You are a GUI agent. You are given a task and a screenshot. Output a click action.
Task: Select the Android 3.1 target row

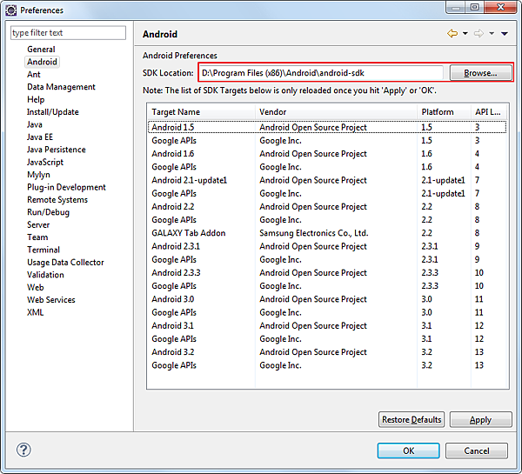pos(327,325)
